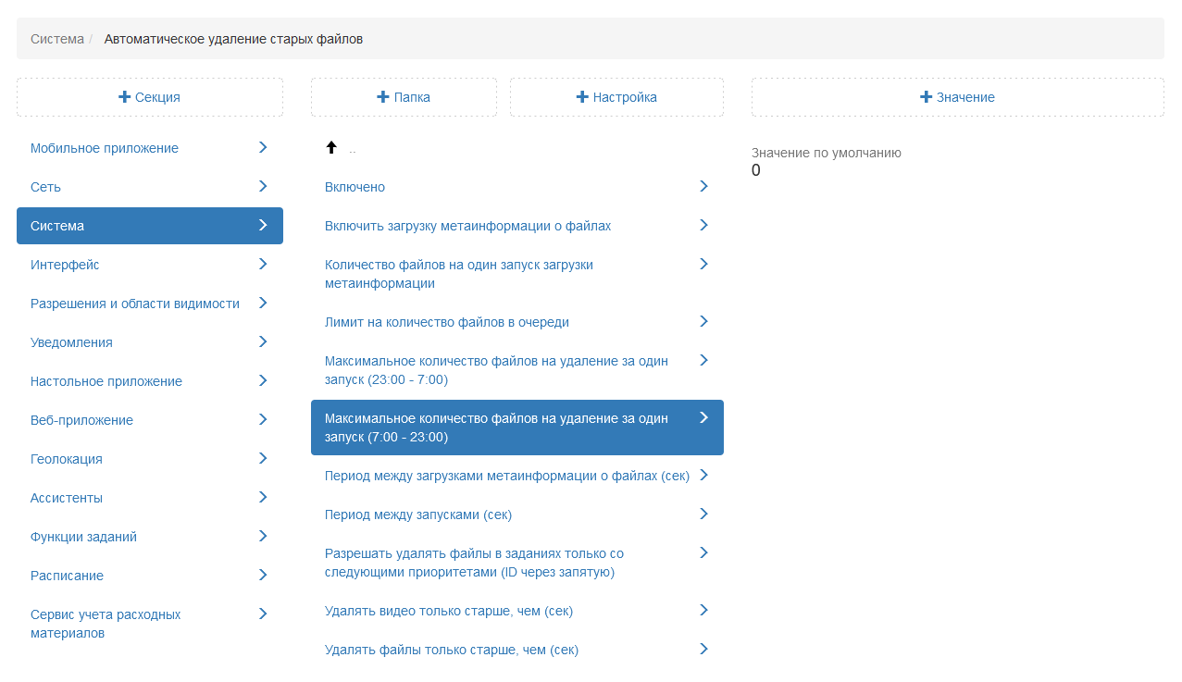
Task: Open Включить загрузку метаинформации о файлах setting
Action: coord(467,226)
